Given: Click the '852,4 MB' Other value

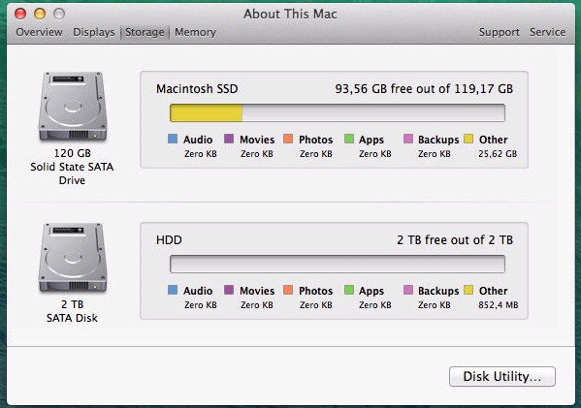Looking at the screenshot, I should coord(498,304).
